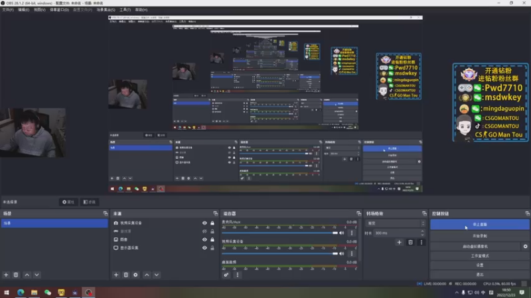
Task: Unlock the image source
Action: 212,240
